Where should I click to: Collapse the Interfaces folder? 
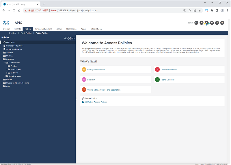click(x=2, y=59)
